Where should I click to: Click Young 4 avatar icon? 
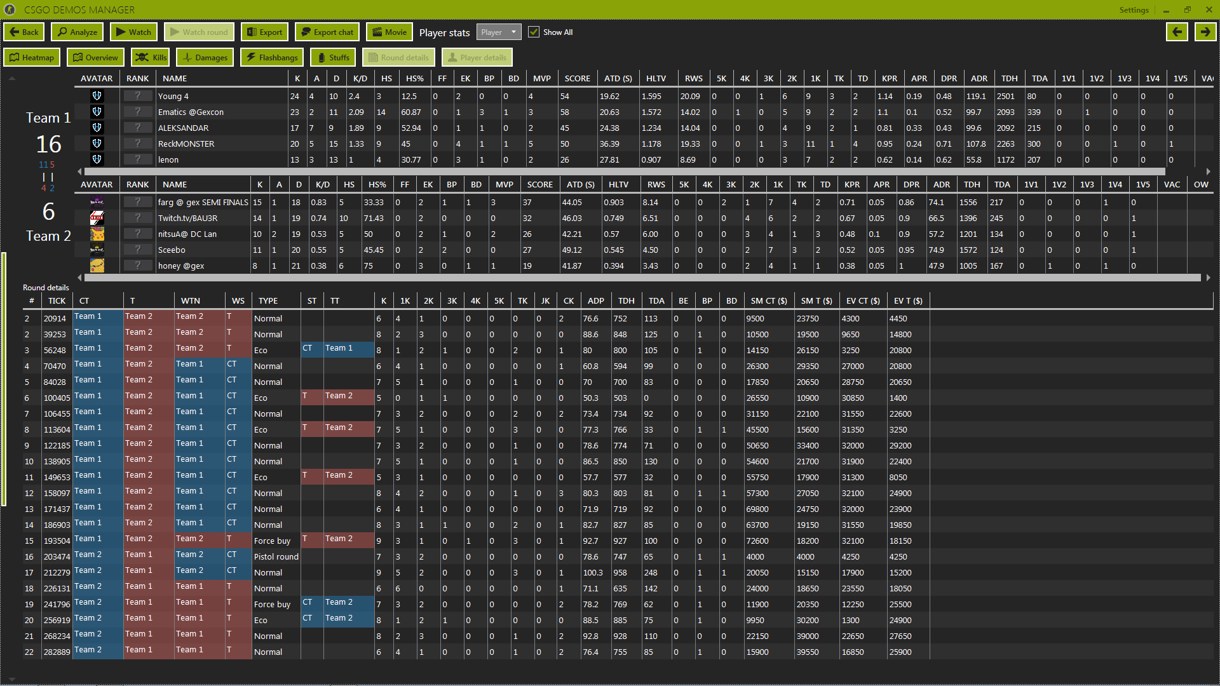coord(97,96)
